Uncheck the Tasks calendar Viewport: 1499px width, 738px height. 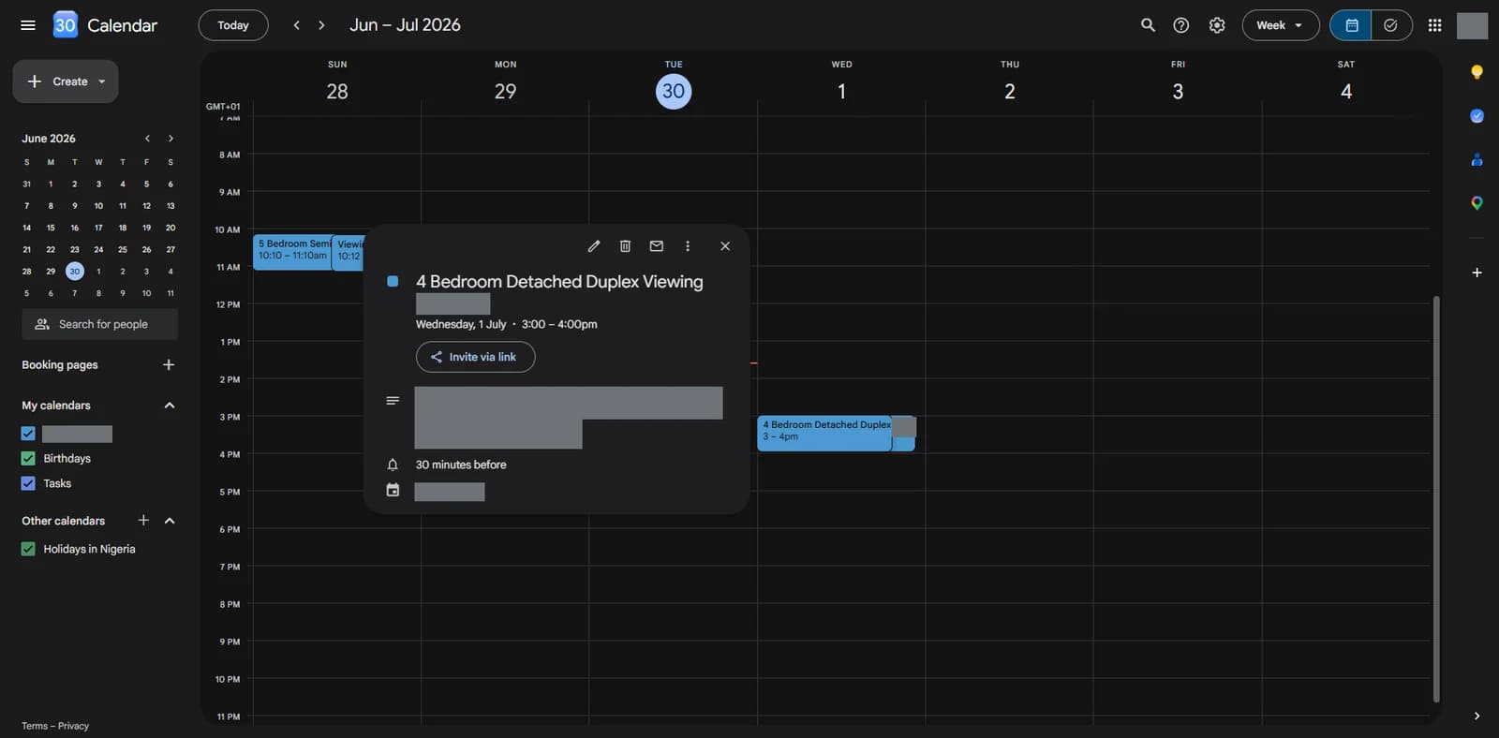28,483
